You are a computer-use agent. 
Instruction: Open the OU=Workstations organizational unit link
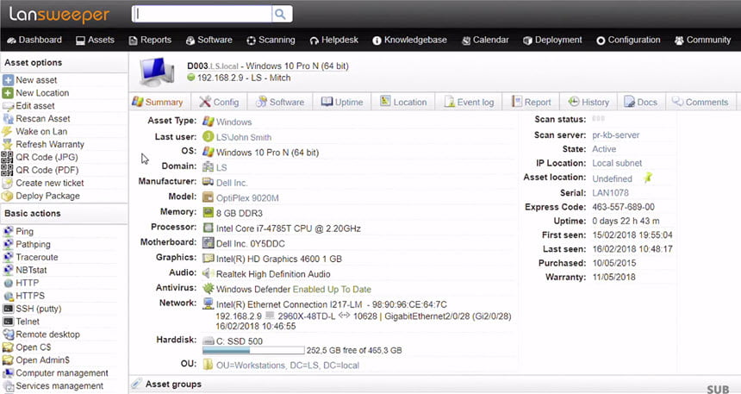(287, 366)
